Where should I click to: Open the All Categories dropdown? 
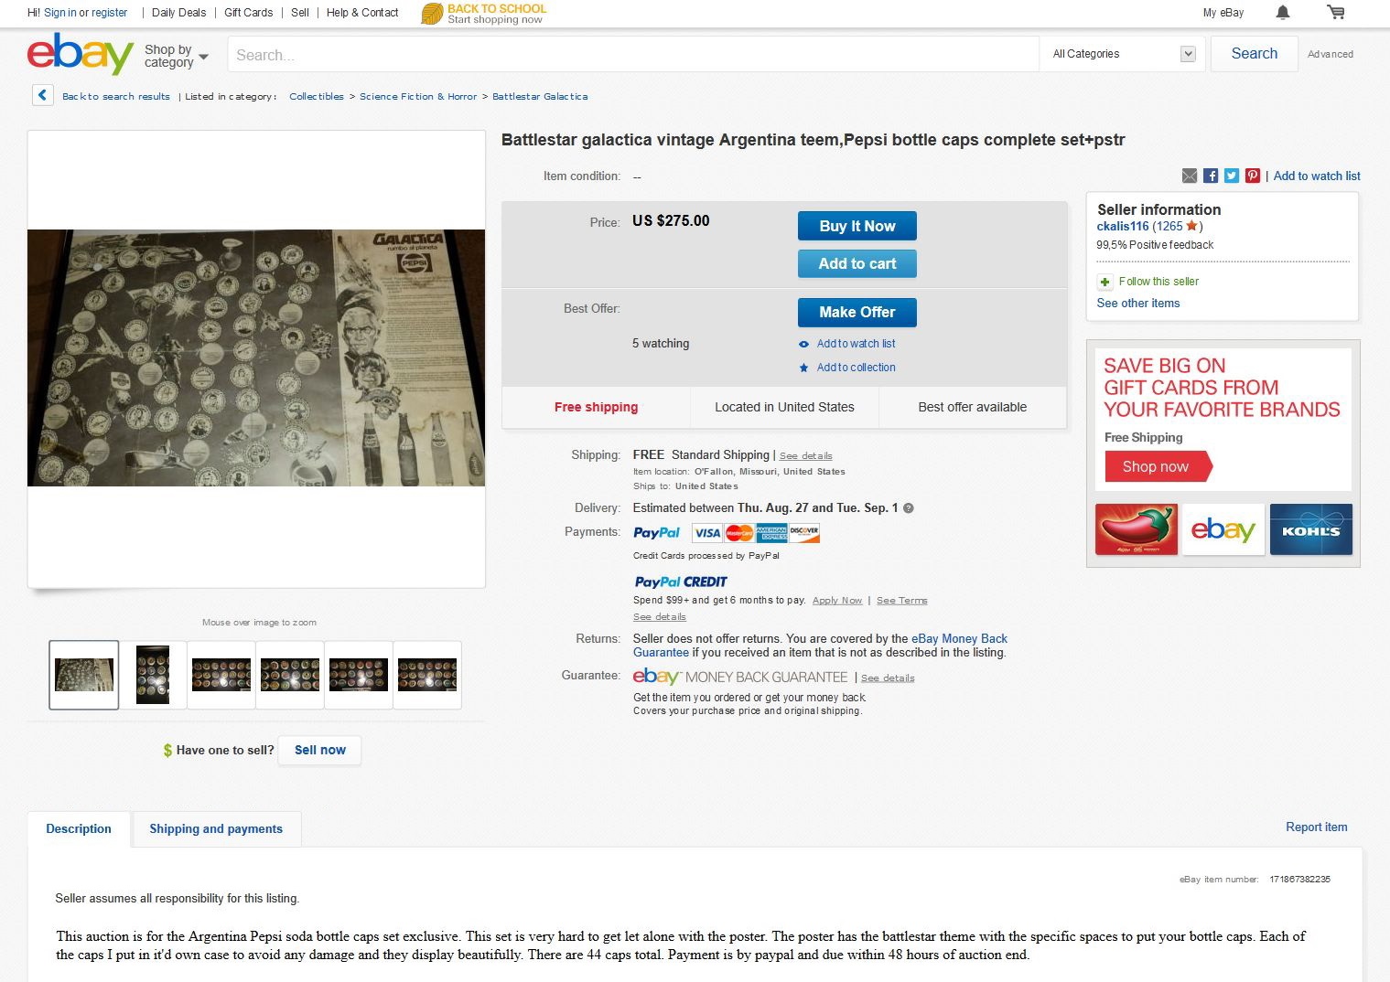pyautogui.click(x=1124, y=54)
